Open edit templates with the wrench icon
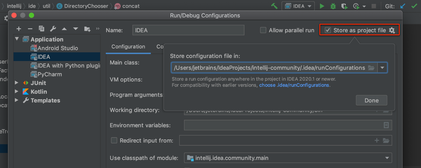 (53, 29)
